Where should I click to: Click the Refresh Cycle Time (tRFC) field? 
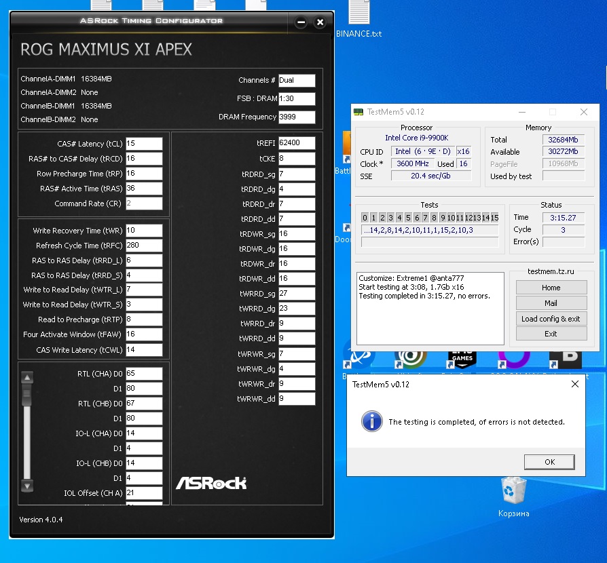144,245
